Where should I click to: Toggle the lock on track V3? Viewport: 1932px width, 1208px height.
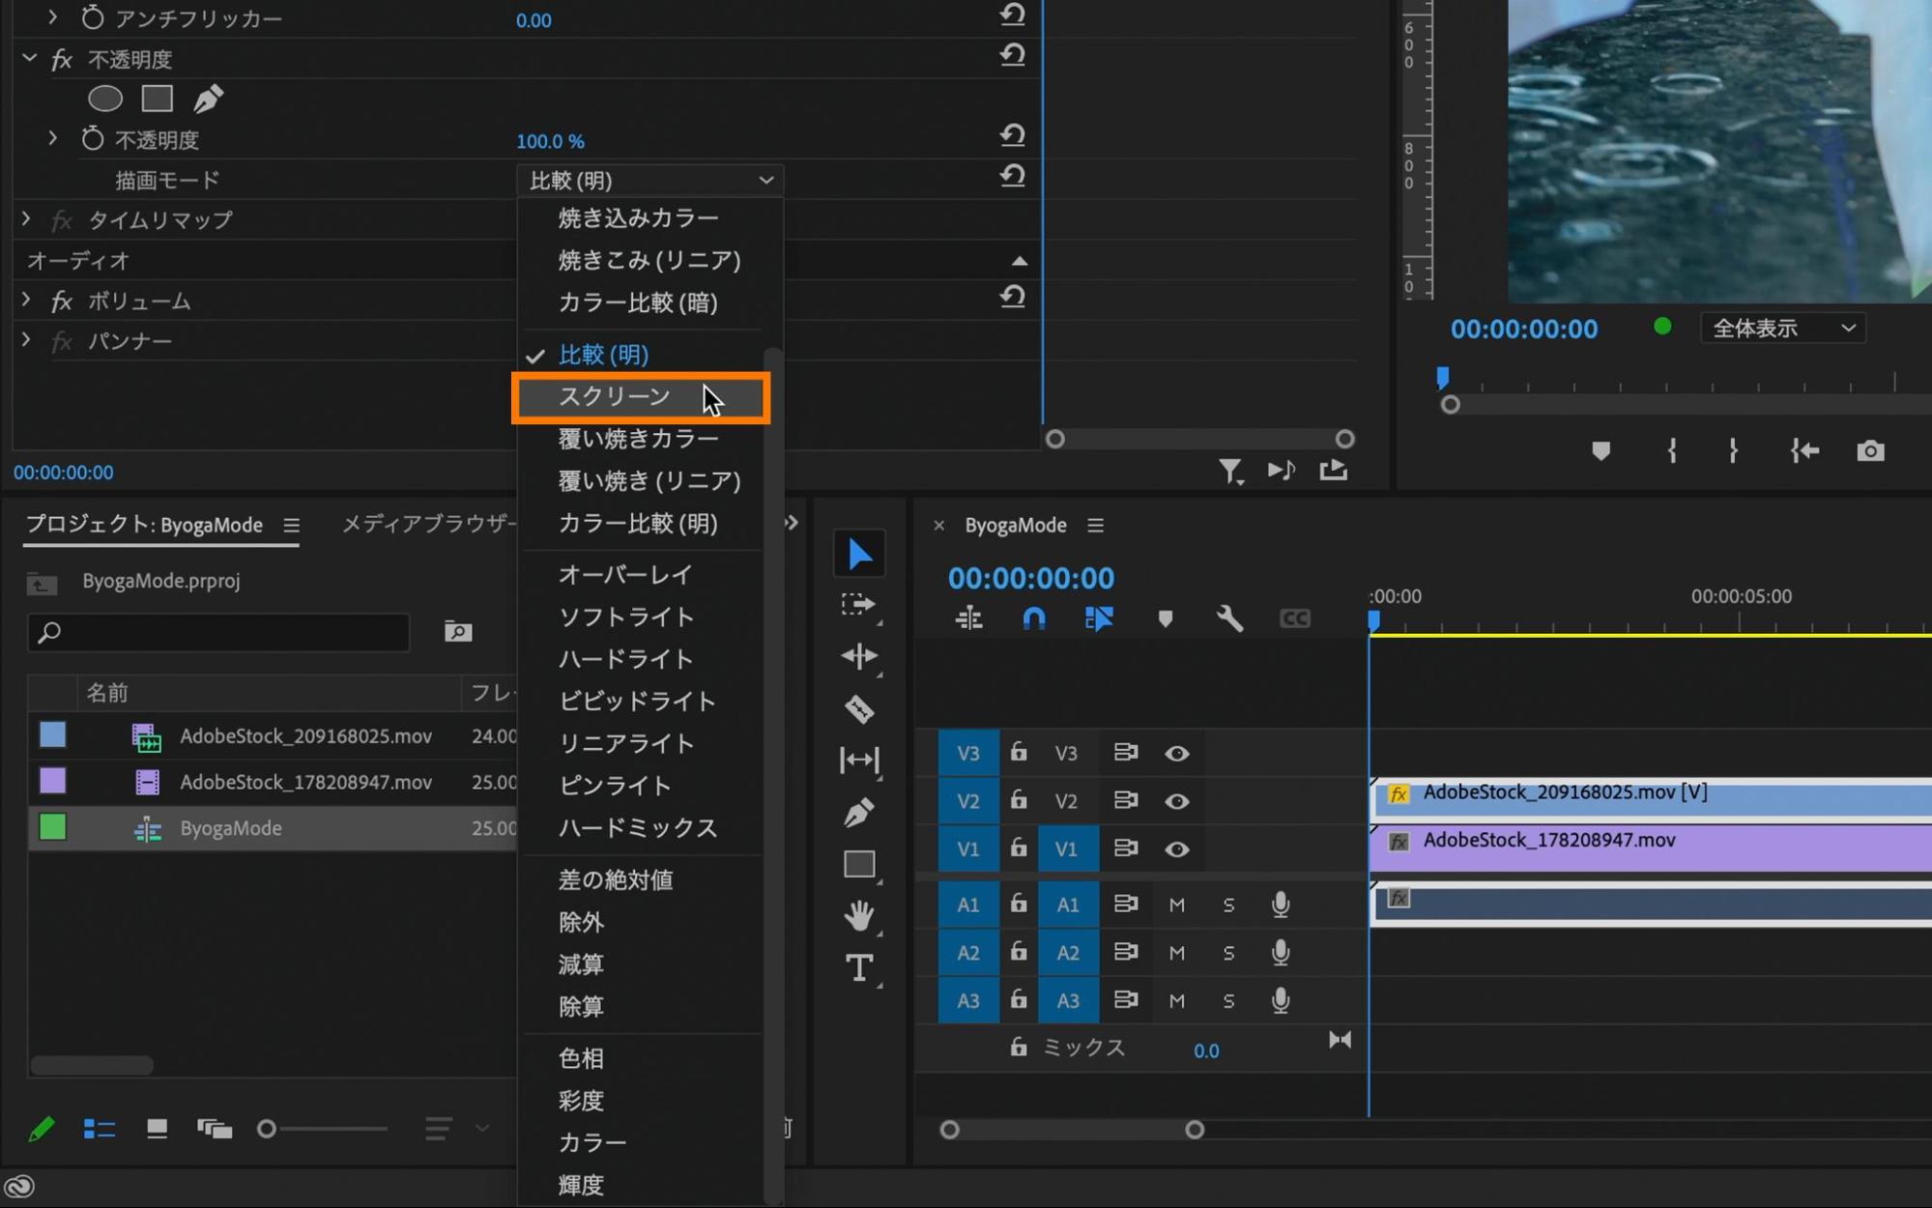pos(1019,752)
